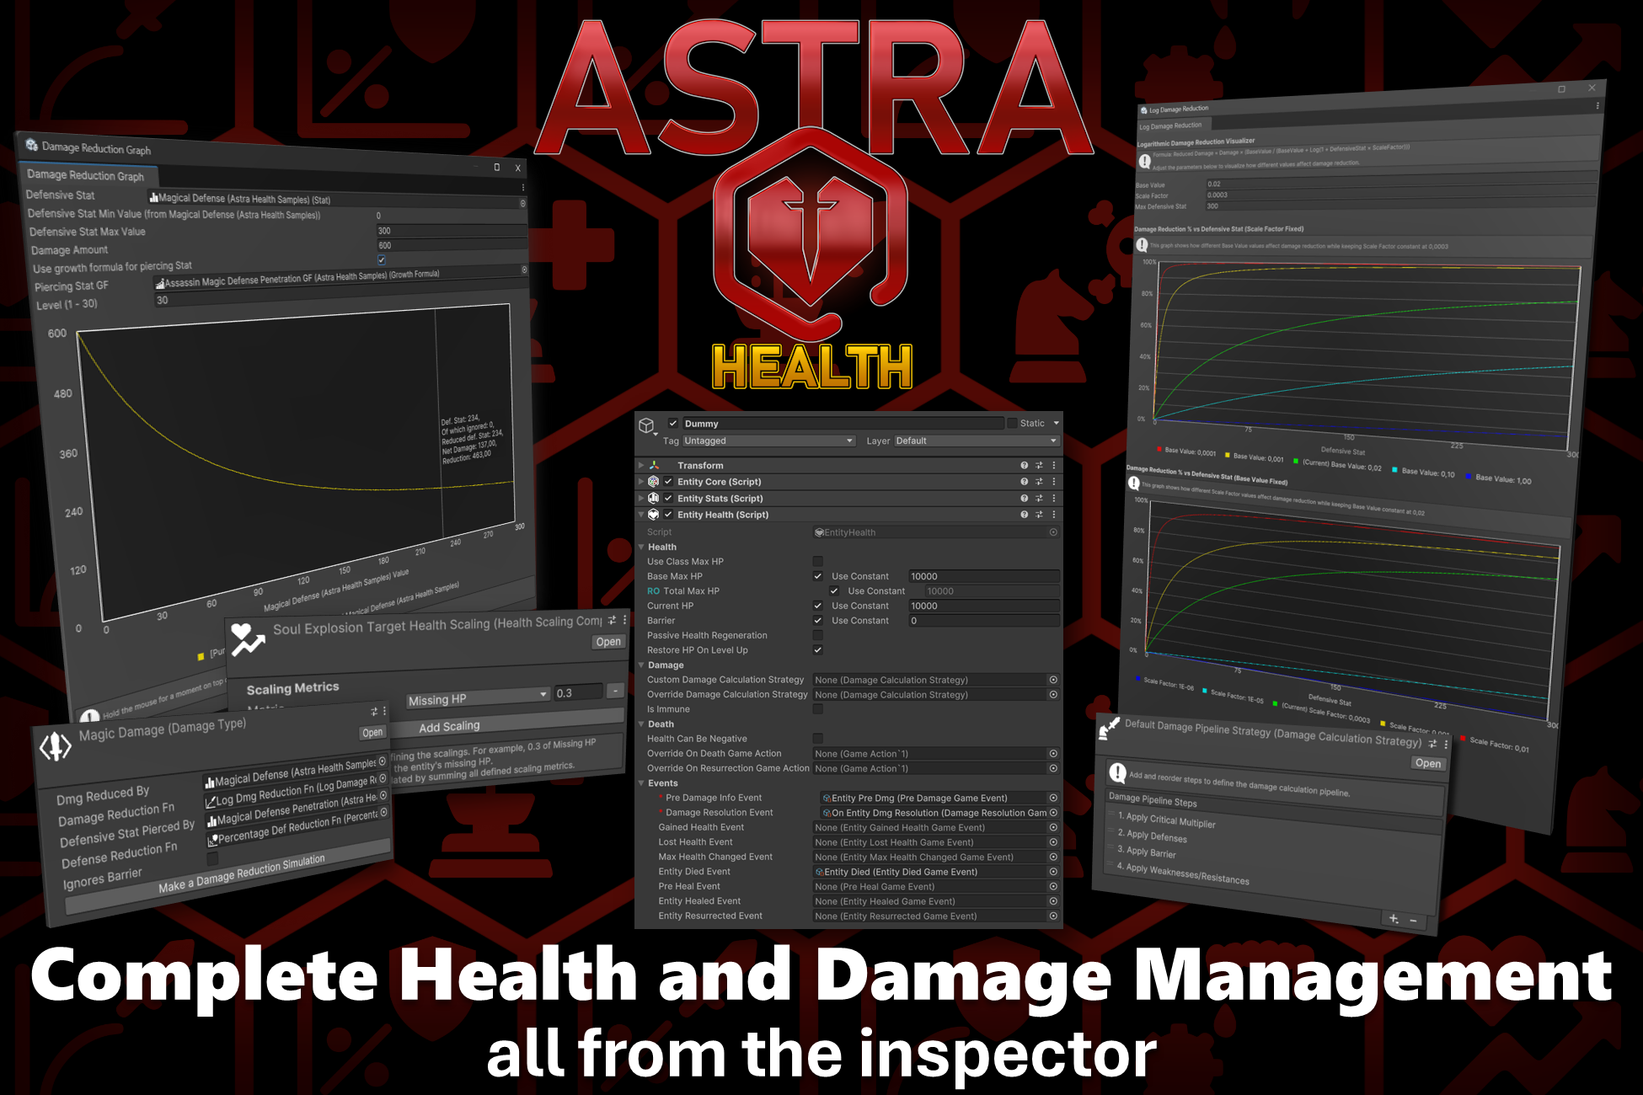Open object picker for Entity Died Event
This screenshot has height=1095, width=1643.
(1053, 872)
